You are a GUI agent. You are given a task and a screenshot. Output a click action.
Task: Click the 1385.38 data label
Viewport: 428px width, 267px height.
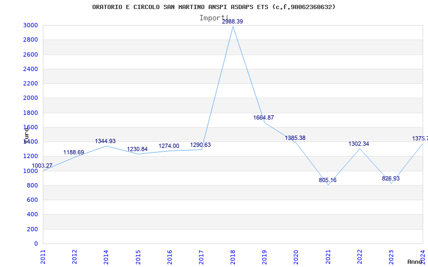pos(295,138)
